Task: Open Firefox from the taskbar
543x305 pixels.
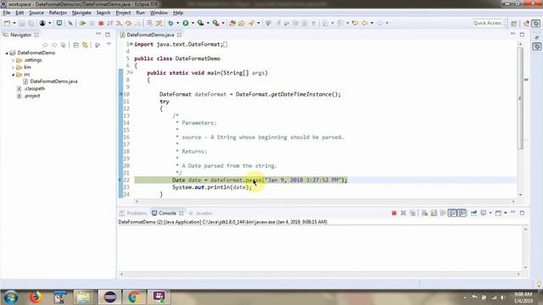Action: click(x=35, y=297)
